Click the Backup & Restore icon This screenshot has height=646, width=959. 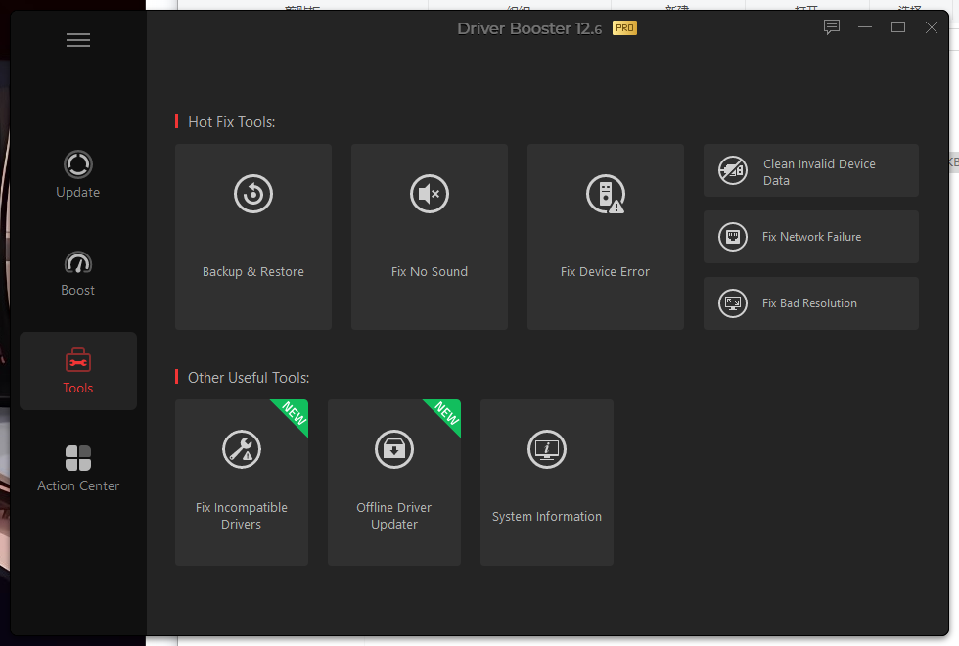253,194
